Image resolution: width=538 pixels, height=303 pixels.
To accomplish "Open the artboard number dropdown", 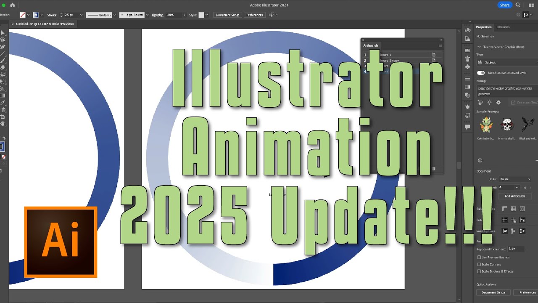I will tap(517, 188).
